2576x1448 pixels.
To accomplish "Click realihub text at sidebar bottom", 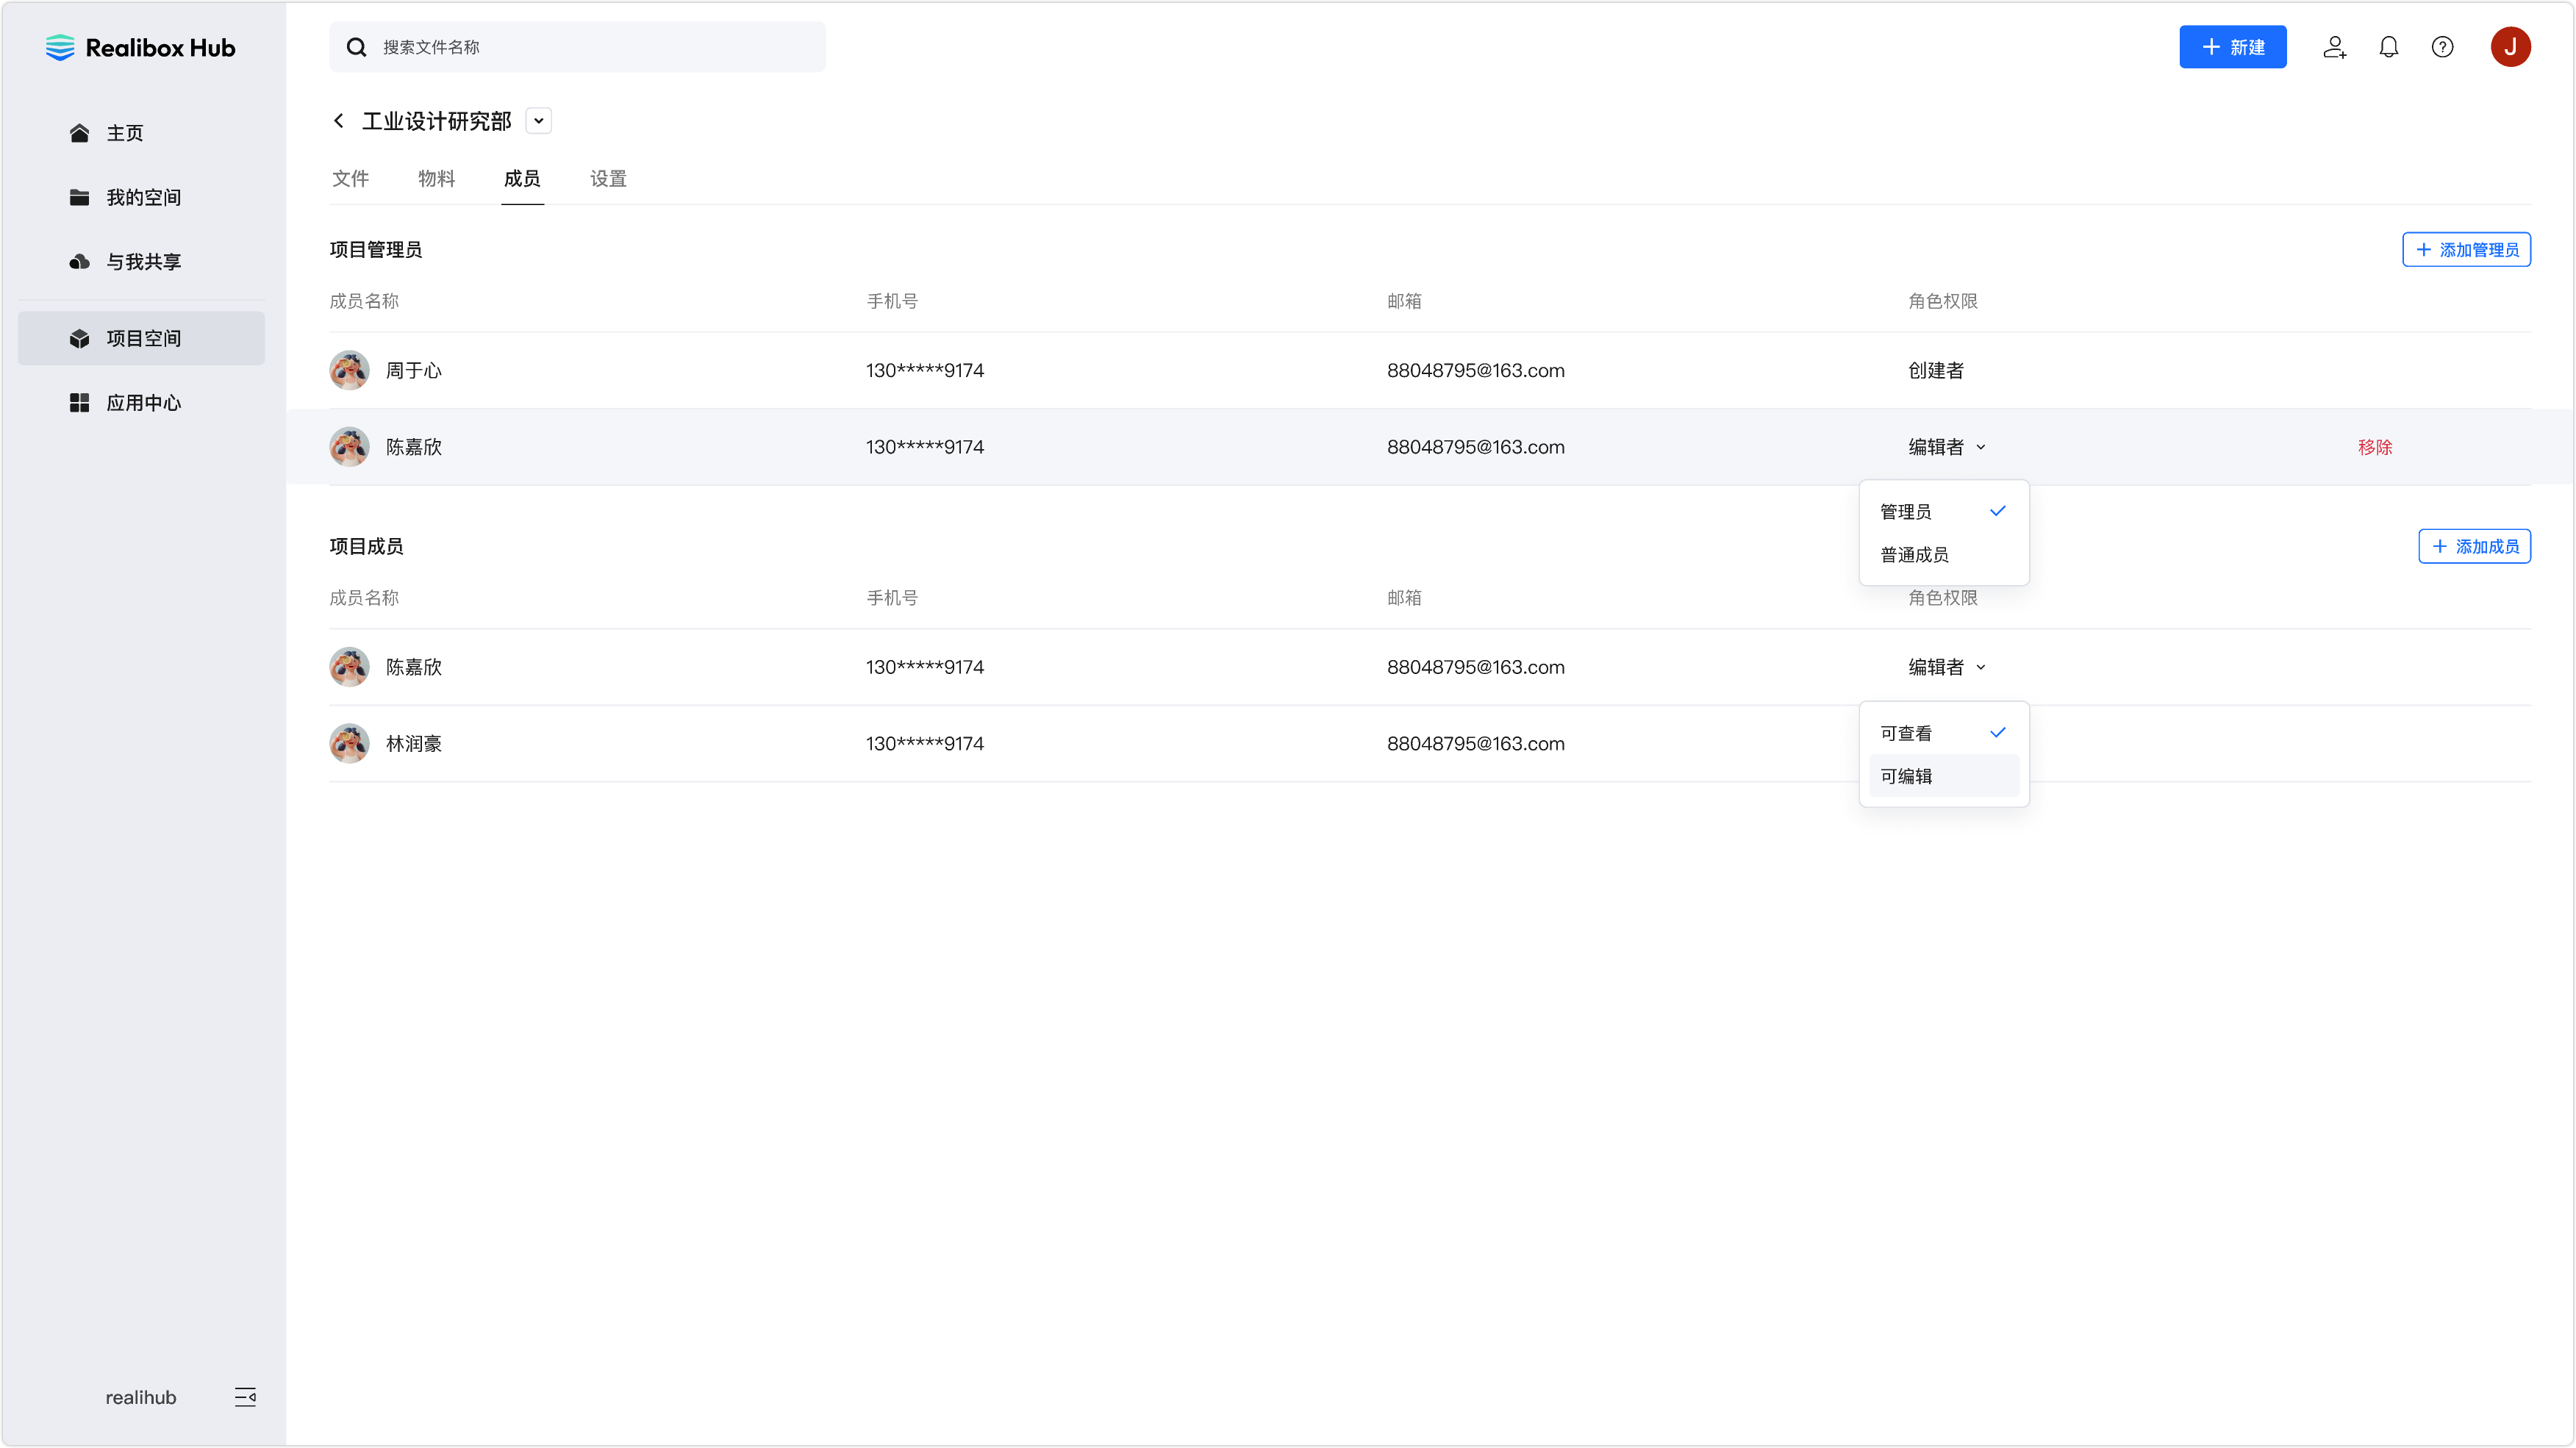I will click(x=141, y=1397).
